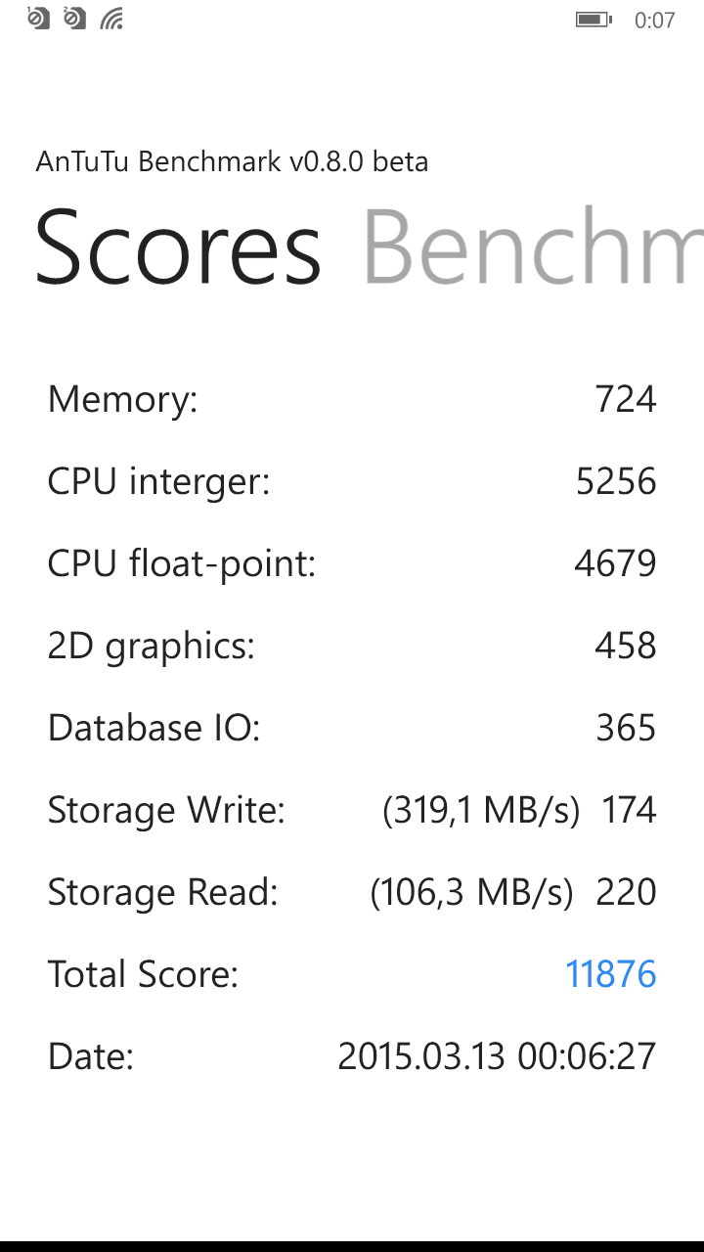Tap the CPU float-point label

(181, 563)
